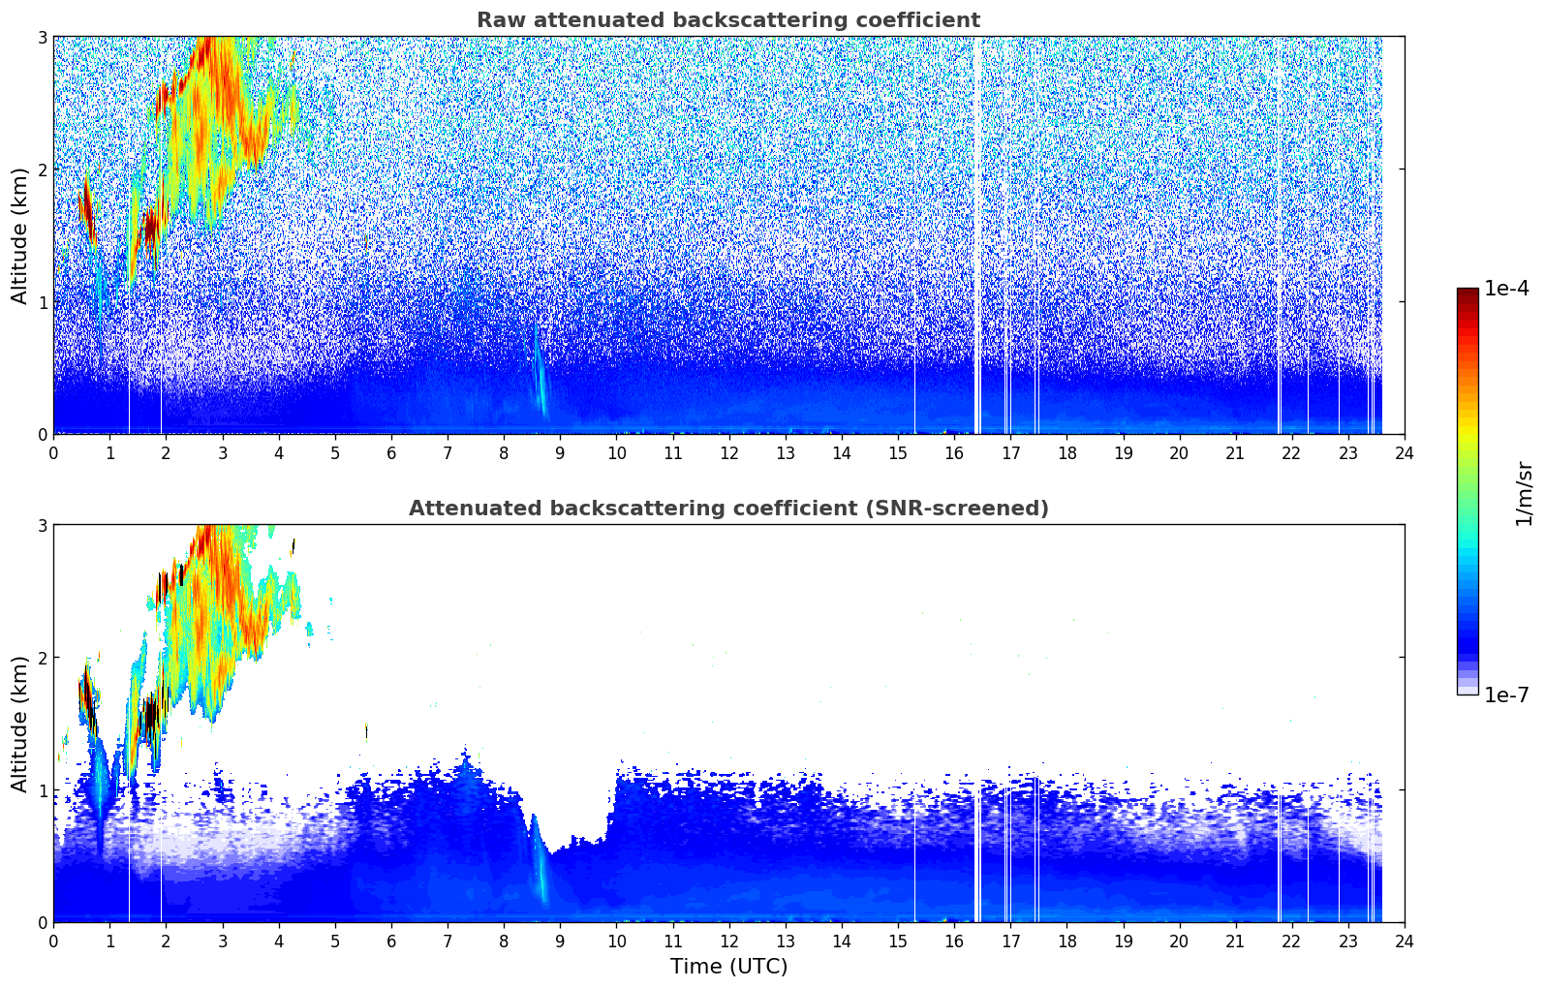Click "Altitude (km)" label of the raw plot

point(19,235)
